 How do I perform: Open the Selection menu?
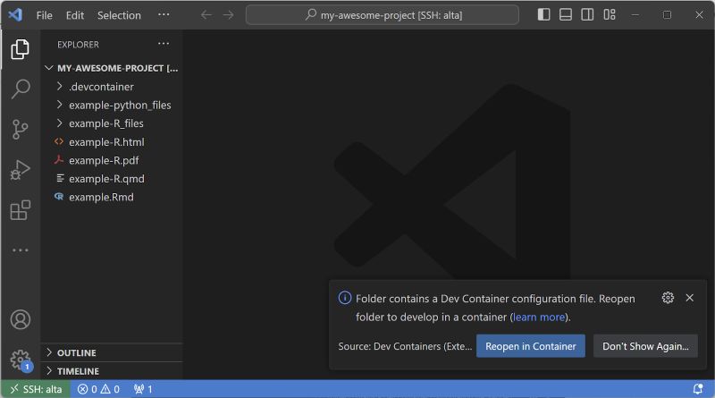119,15
